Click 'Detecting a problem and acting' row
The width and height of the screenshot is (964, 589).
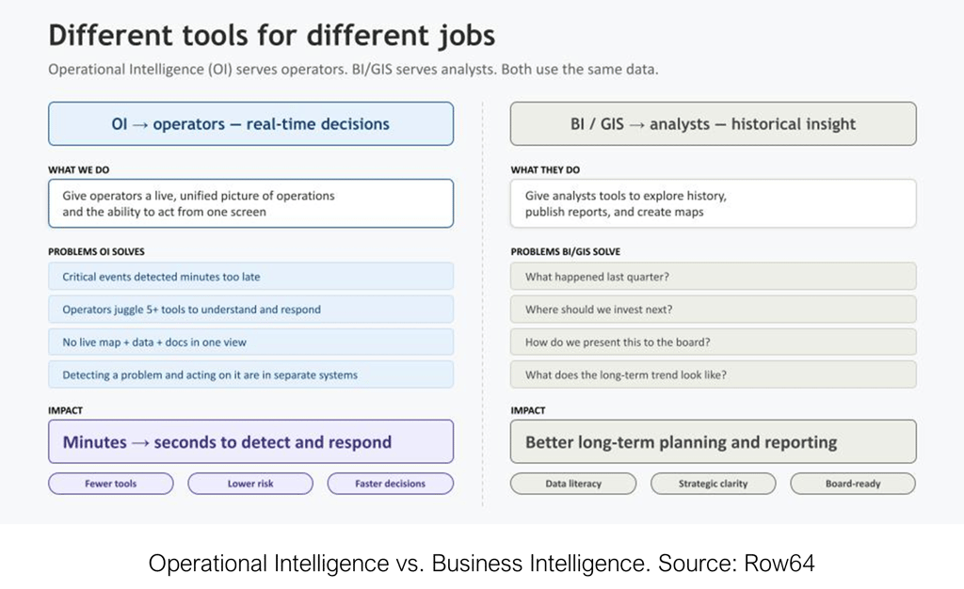[x=250, y=374]
